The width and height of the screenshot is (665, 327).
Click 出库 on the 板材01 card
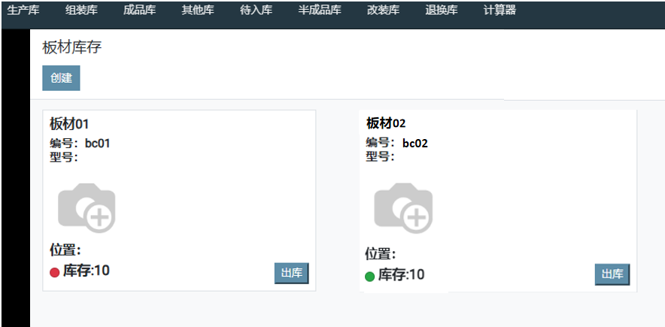point(291,273)
